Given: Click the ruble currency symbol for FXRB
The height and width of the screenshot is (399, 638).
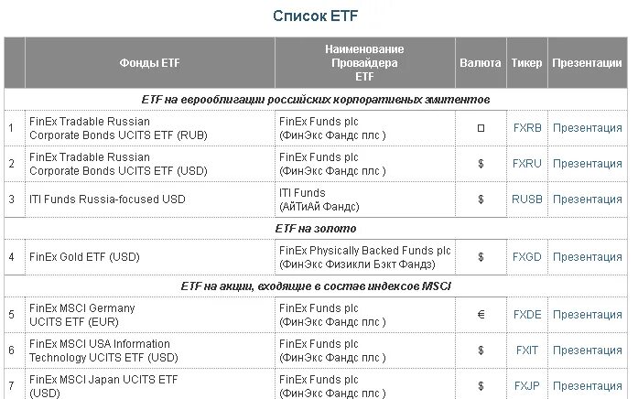Looking at the screenshot, I should point(481,128).
